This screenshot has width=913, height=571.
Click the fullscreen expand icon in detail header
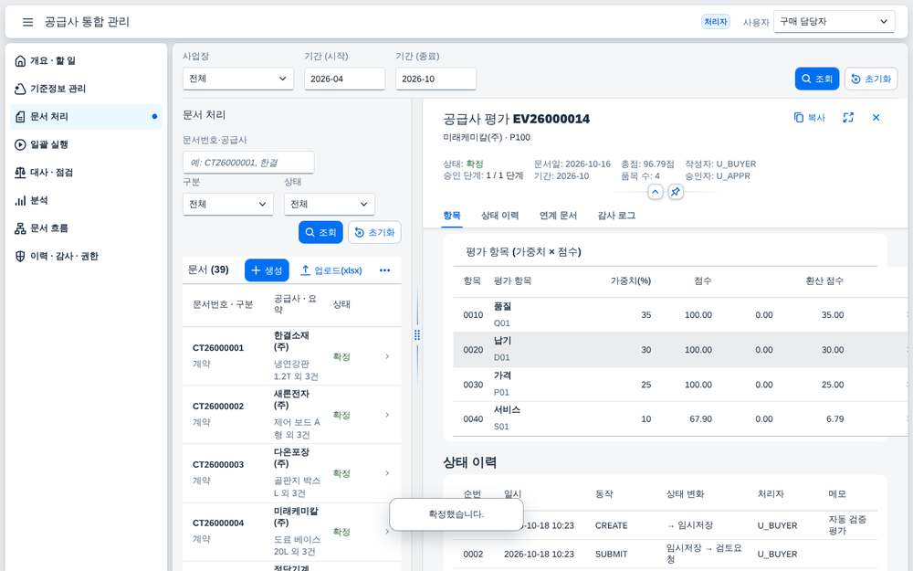[848, 118]
